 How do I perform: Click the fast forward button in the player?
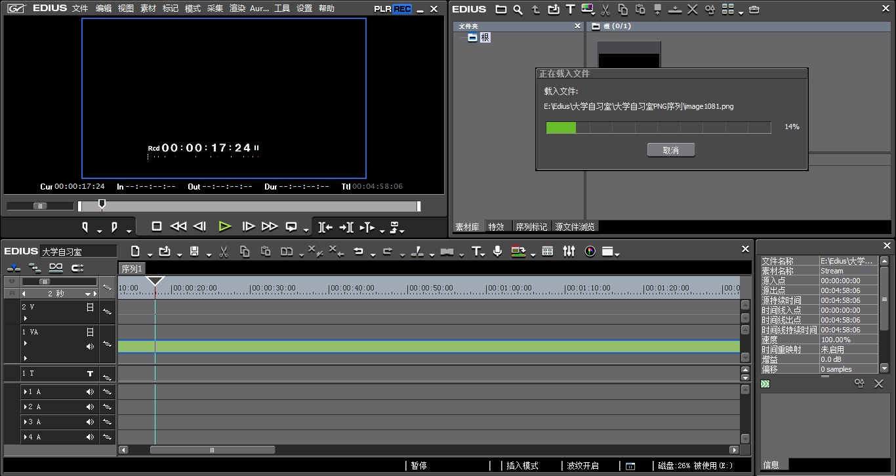point(270,226)
